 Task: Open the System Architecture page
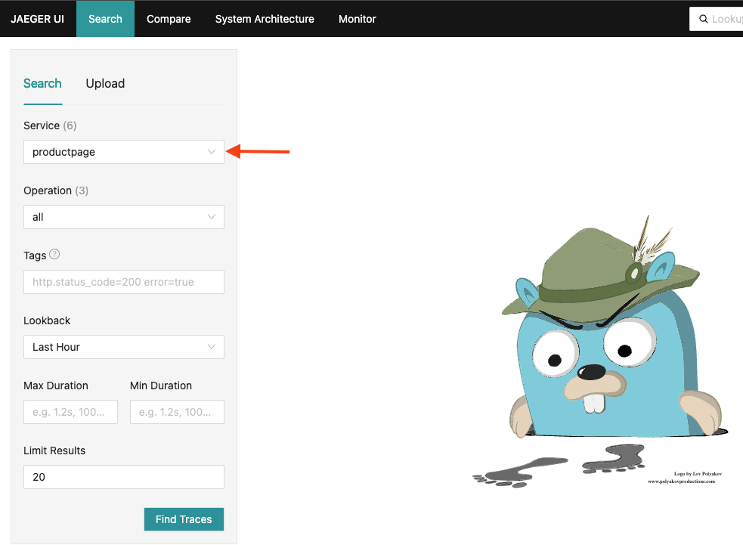[x=264, y=18]
